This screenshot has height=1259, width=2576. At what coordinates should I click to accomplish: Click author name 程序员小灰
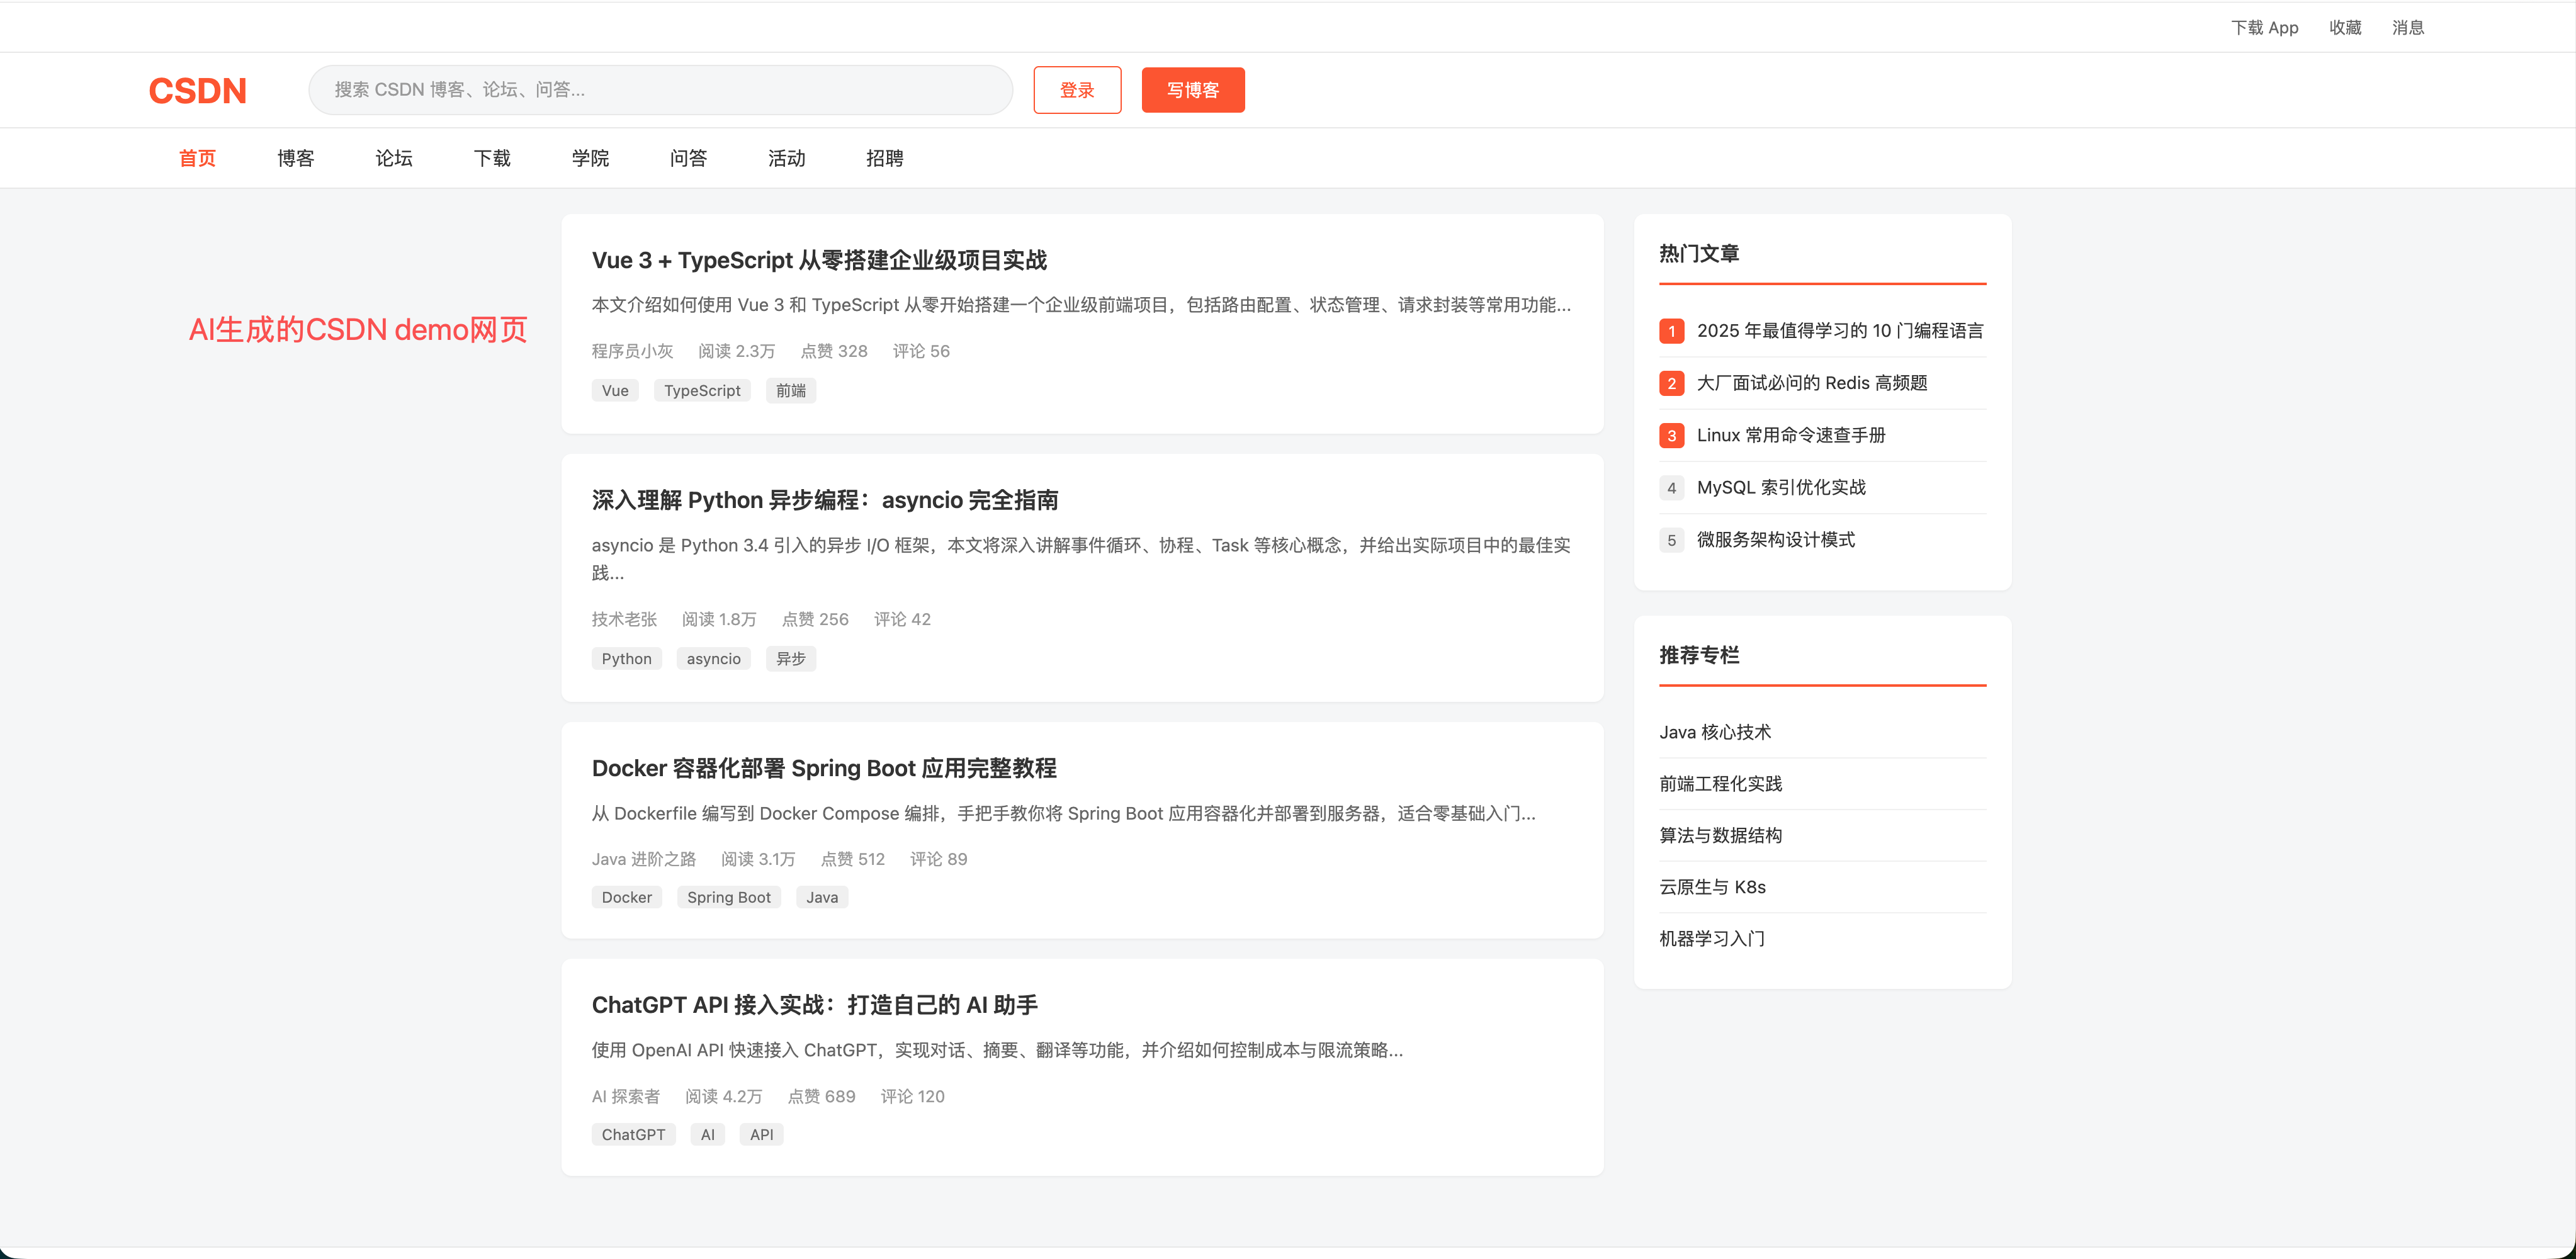click(x=632, y=351)
